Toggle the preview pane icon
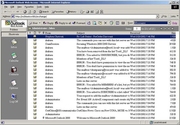The width and height of the screenshot is (180, 125). 117,23
